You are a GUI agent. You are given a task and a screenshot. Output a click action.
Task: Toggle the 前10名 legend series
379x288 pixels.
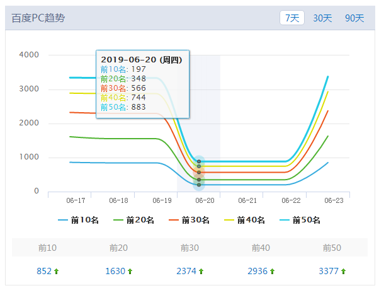click(x=78, y=220)
